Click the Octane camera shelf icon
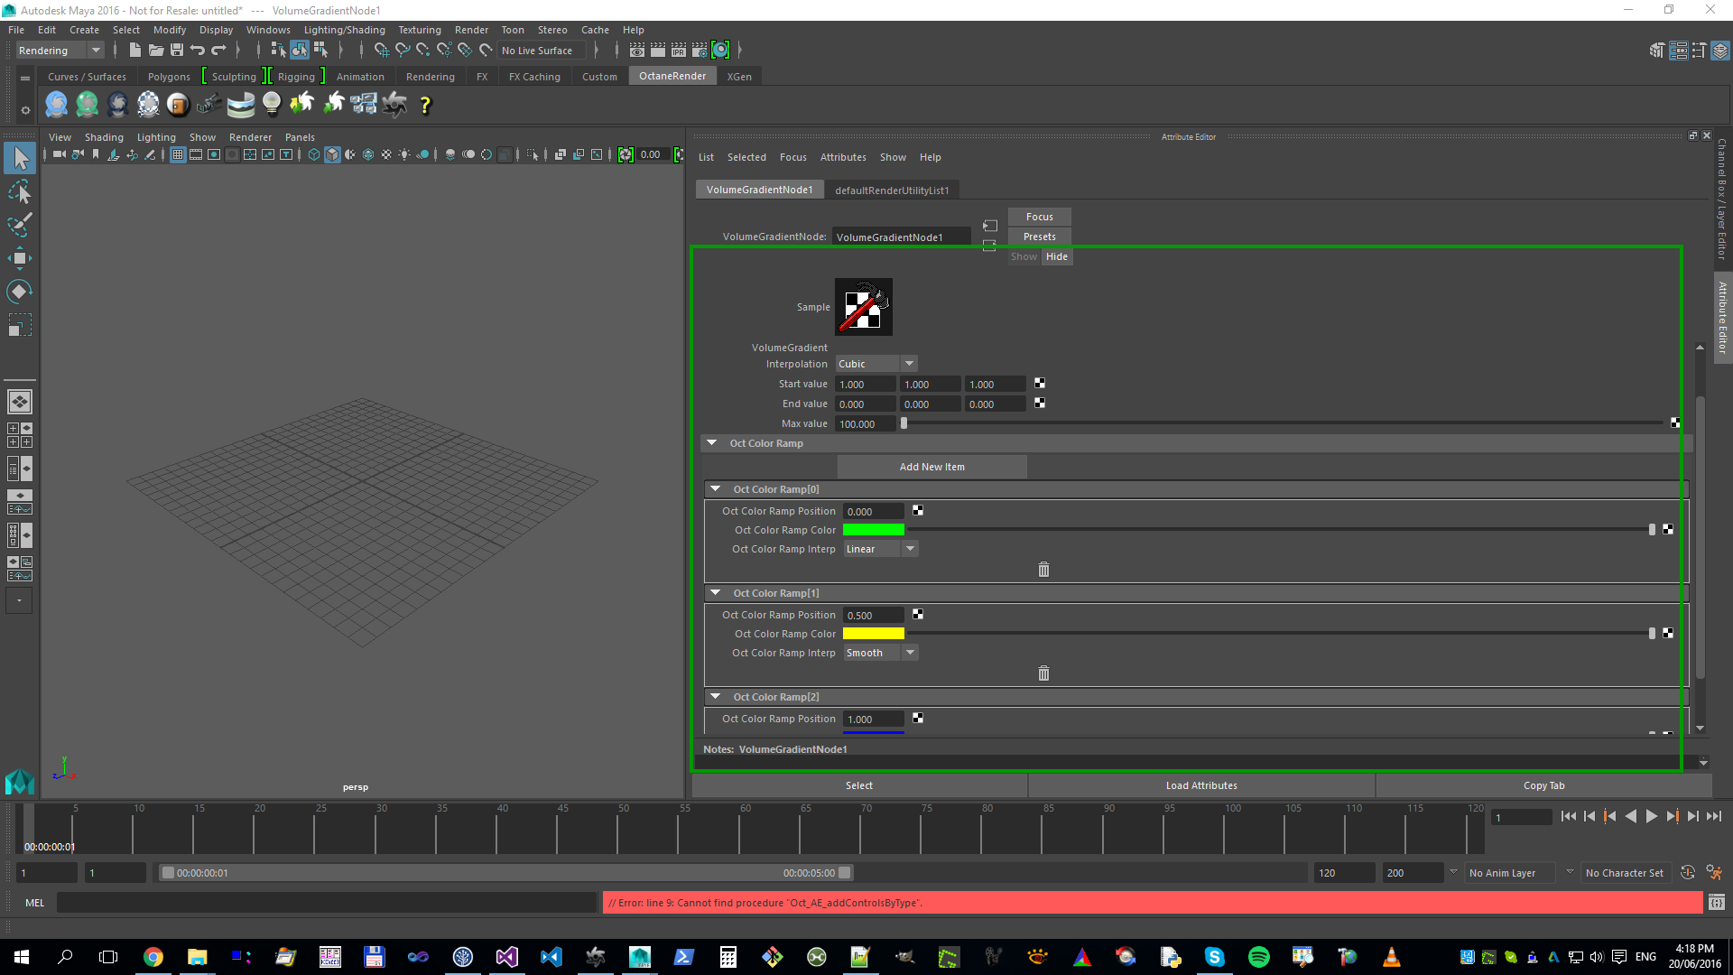Screen dimensions: 1733x975 pyautogui.click(x=209, y=105)
